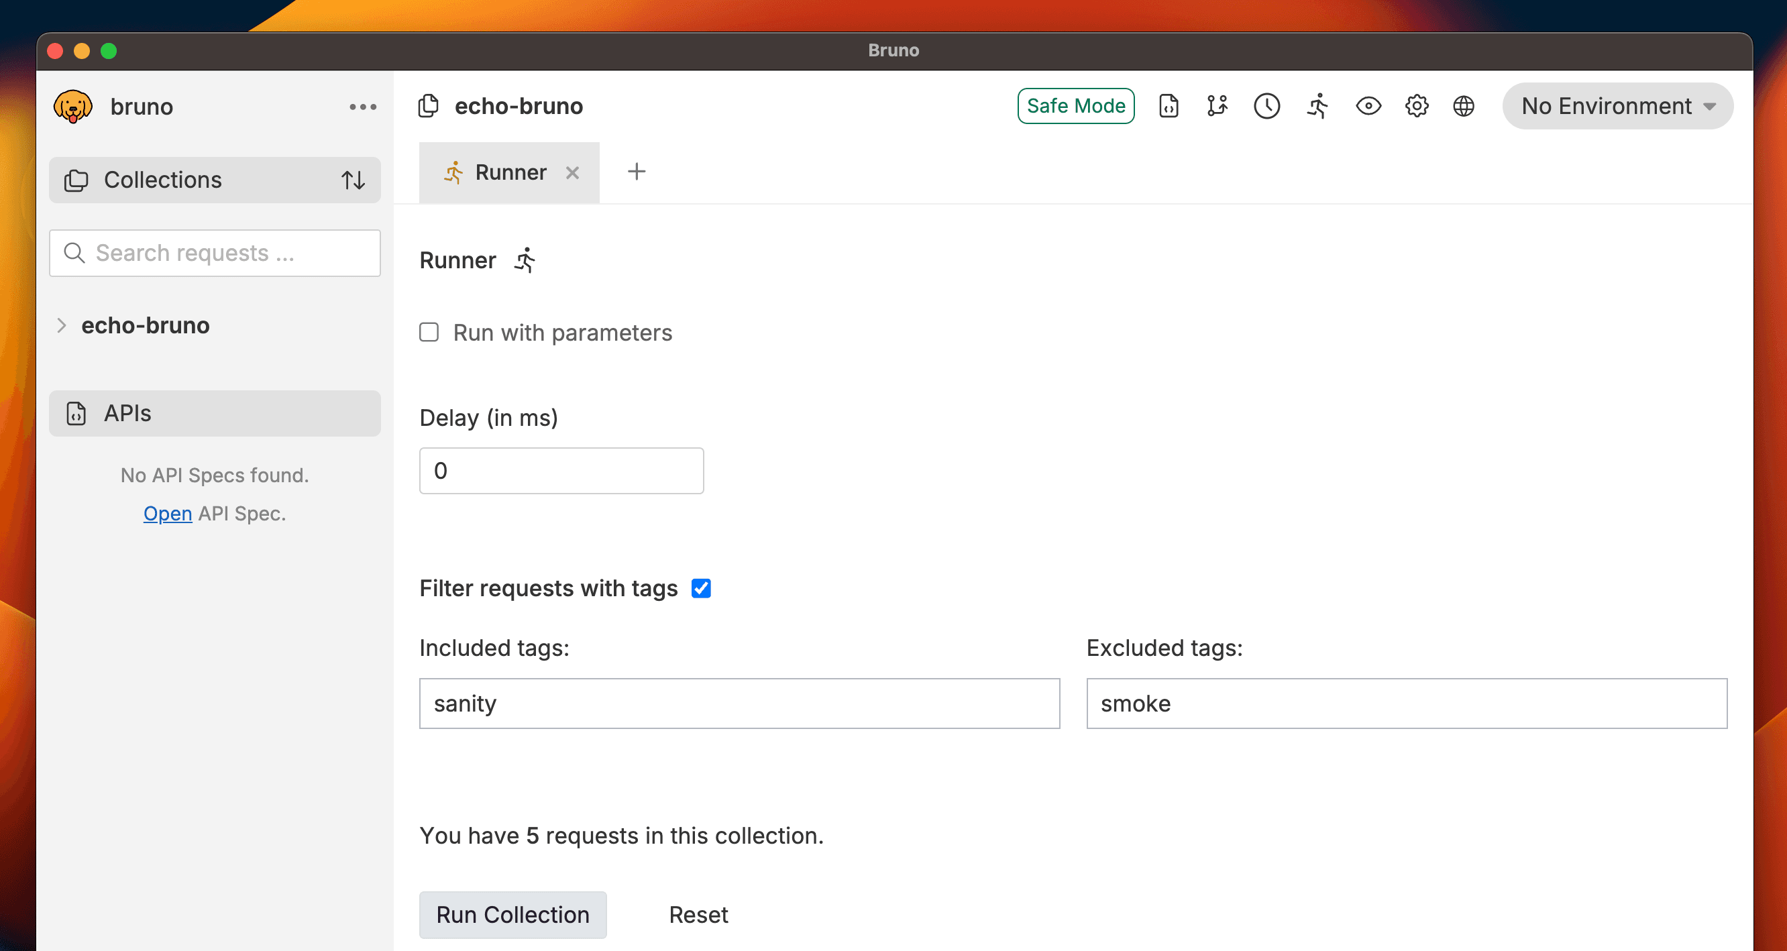Toggle the eye variables viewer icon
This screenshot has height=951, width=1787.
click(x=1368, y=106)
